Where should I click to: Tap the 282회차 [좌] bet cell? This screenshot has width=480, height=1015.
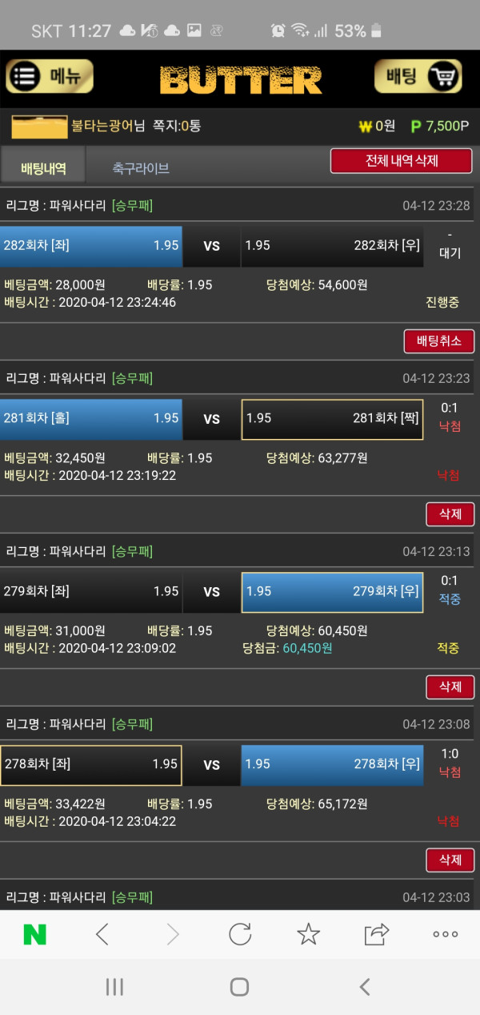pos(91,246)
